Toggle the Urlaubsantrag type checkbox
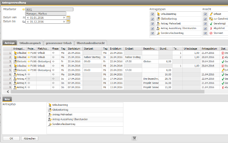228x143 pixels. 152,14
